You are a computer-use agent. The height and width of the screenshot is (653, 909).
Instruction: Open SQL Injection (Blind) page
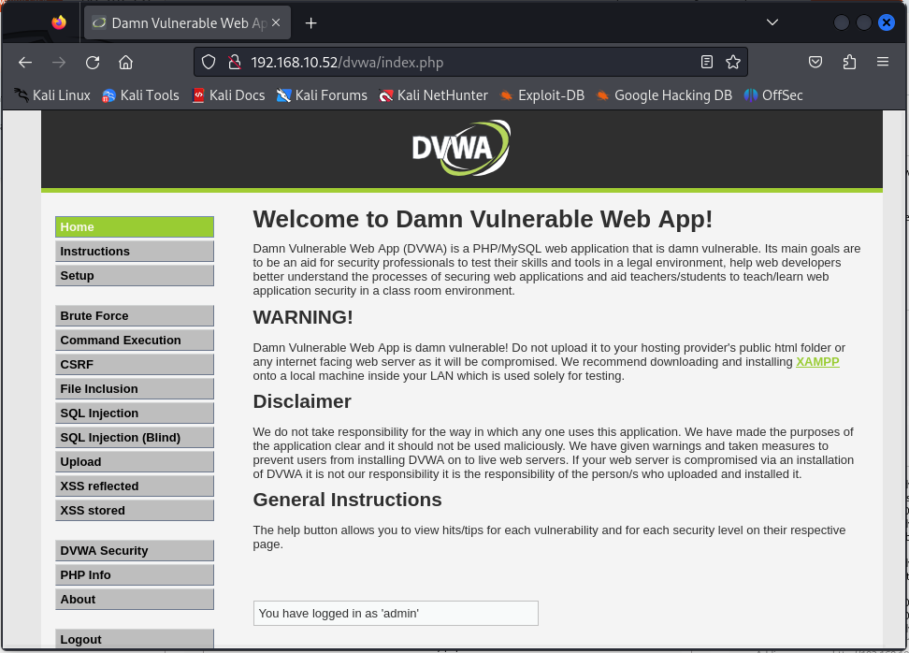(x=135, y=437)
